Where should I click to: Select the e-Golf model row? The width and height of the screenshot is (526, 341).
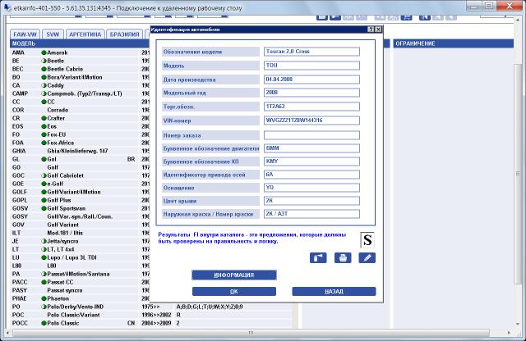pyautogui.click(x=80, y=184)
